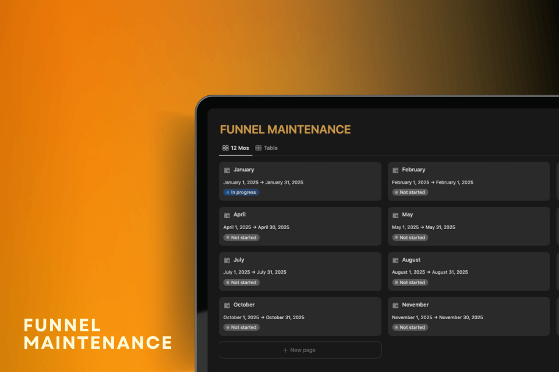Screen dimensions: 559x372
Task: Add a New page to the gallery
Action: [300, 350]
